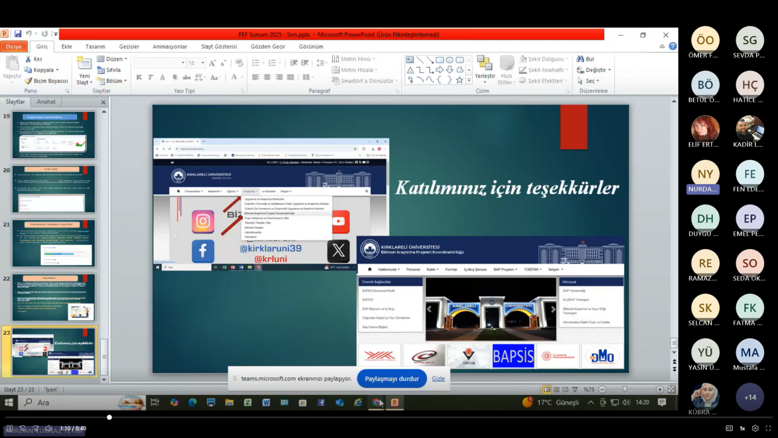Toggle bold formatting K button
778x438 pixels.
(x=139, y=78)
